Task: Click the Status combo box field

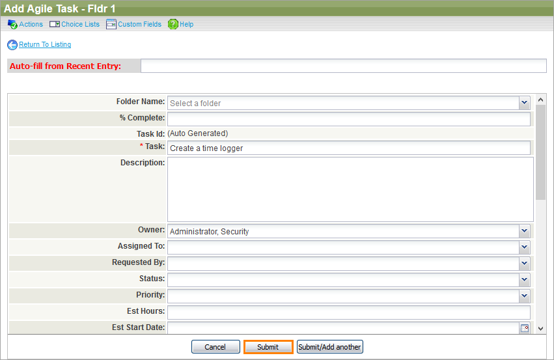Action: 344,280
